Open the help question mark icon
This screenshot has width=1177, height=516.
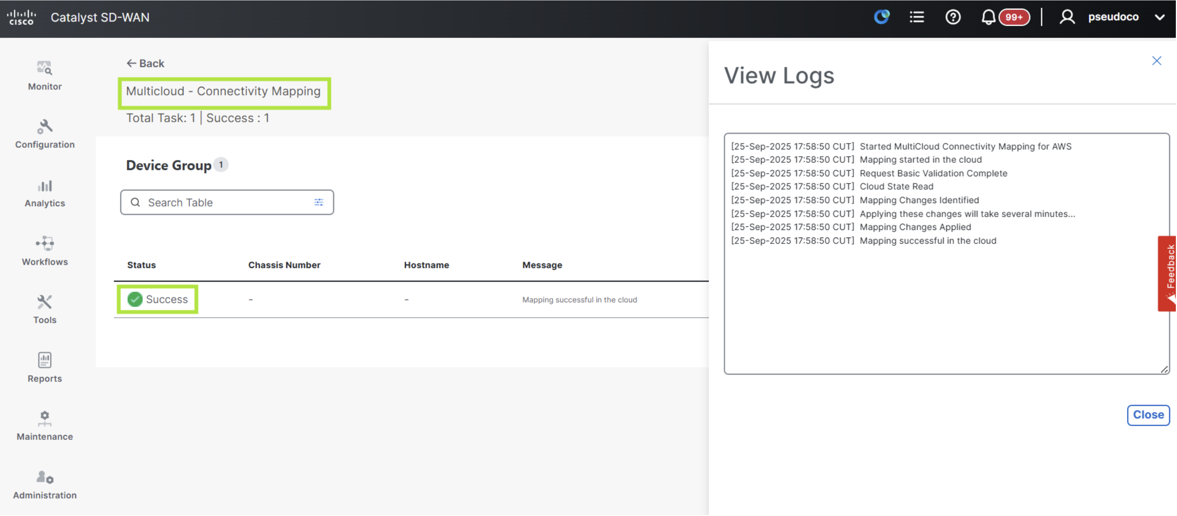[x=953, y=17]
